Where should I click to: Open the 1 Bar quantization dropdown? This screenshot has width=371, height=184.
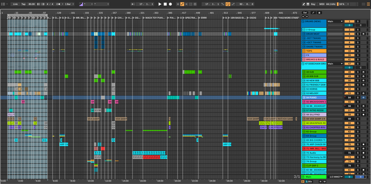coord(70,4)
